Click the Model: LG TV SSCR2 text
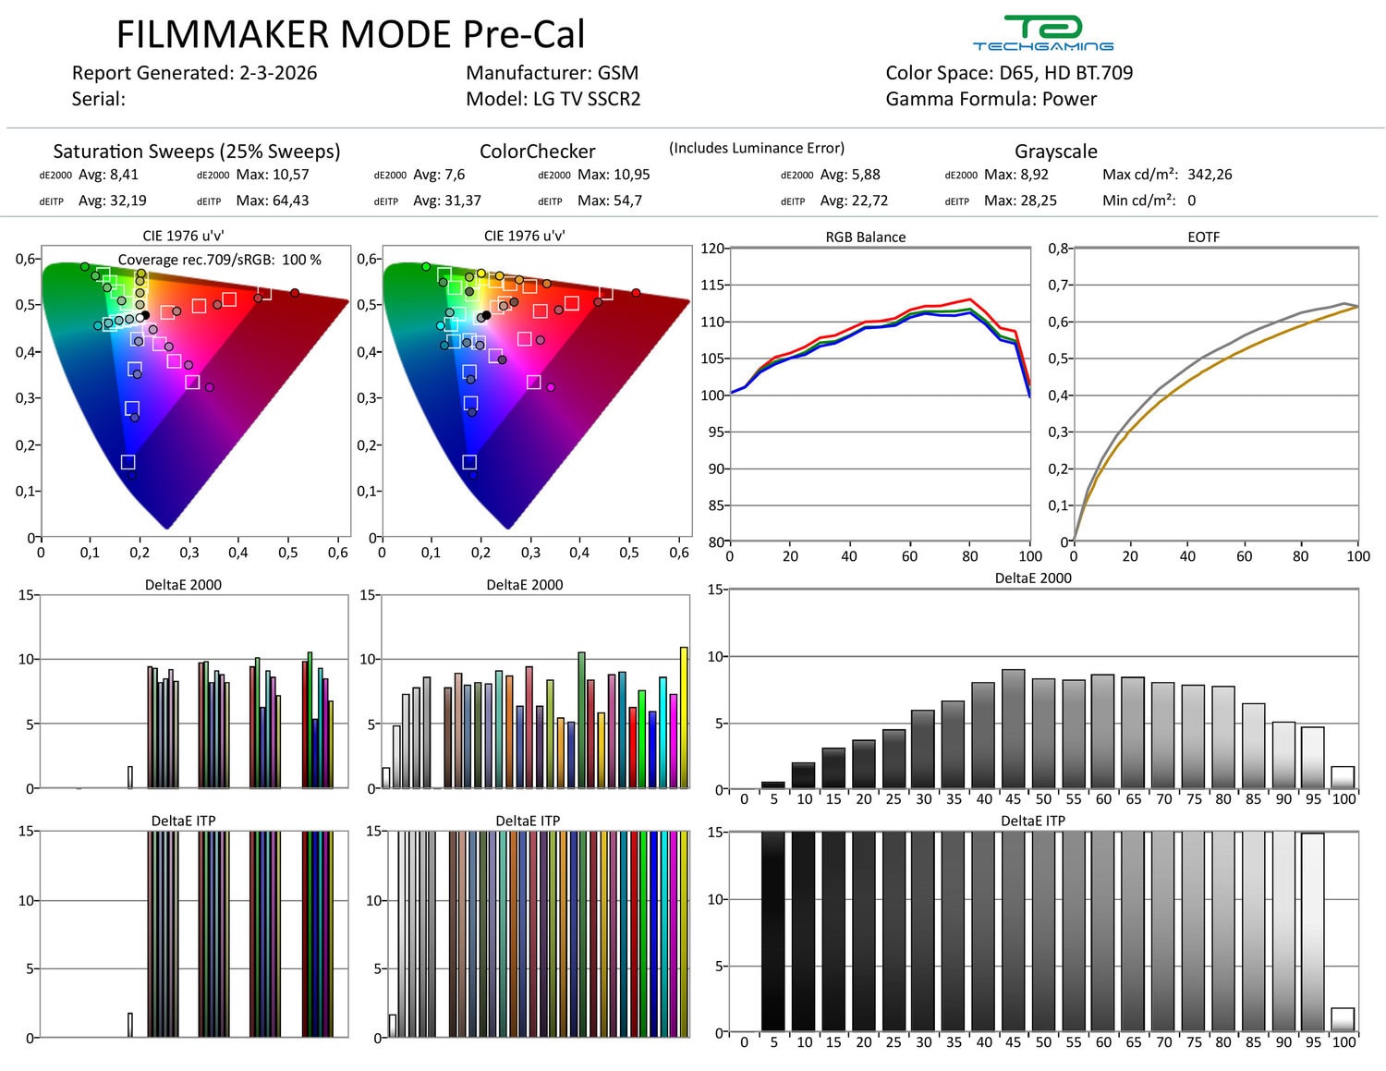The width and height of the screenshot is (1386, 1071). [x=553, y=99]
